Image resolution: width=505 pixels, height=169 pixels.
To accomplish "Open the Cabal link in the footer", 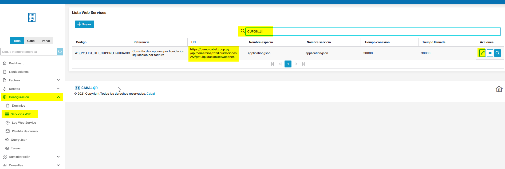I will click(x=151, y=94).
